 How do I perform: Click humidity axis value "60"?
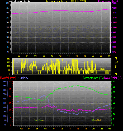coord(4,99)
